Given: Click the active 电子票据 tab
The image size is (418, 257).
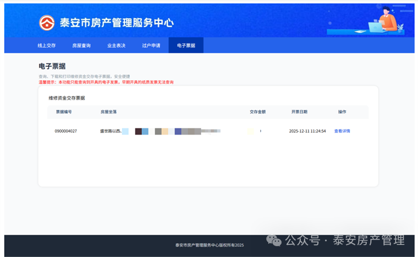Looking at the screenshot, I should 186,45.
